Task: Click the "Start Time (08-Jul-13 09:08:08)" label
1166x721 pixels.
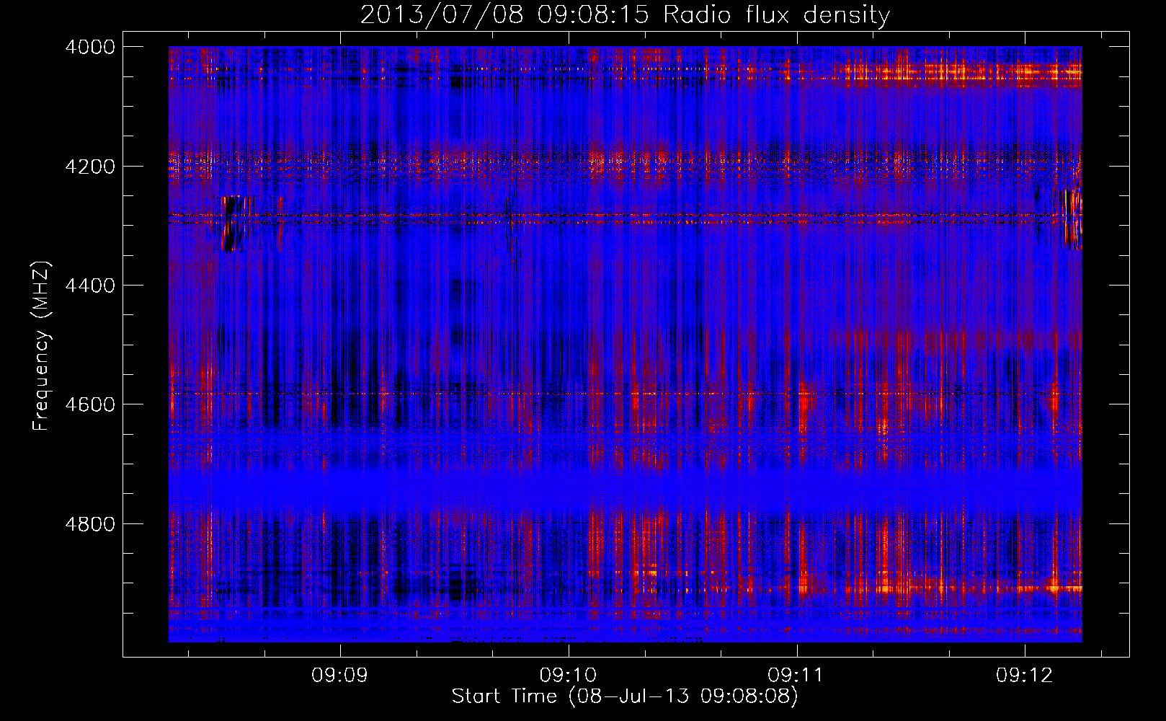Action: 625,696
